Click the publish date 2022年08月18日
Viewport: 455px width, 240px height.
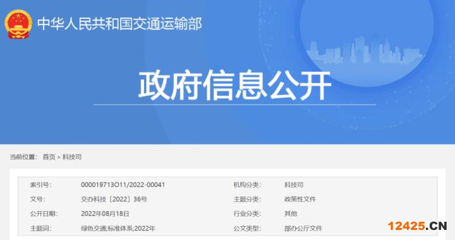[x=105, y=214]
